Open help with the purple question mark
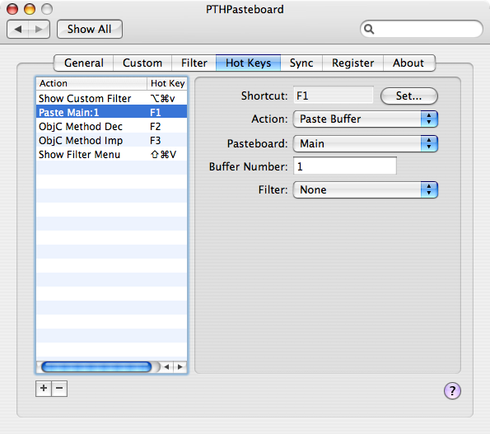 452,390
